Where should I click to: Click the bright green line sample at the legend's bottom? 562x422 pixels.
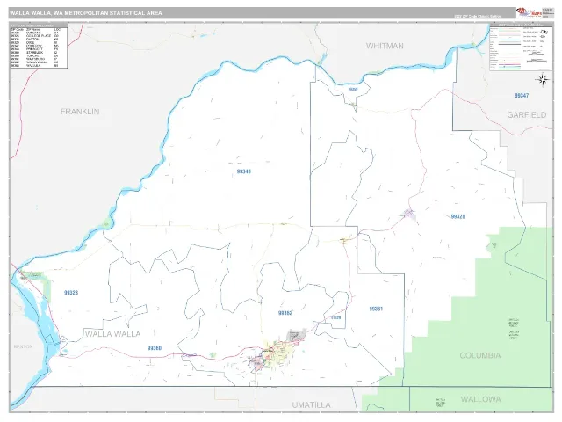[x=509, y=69]
